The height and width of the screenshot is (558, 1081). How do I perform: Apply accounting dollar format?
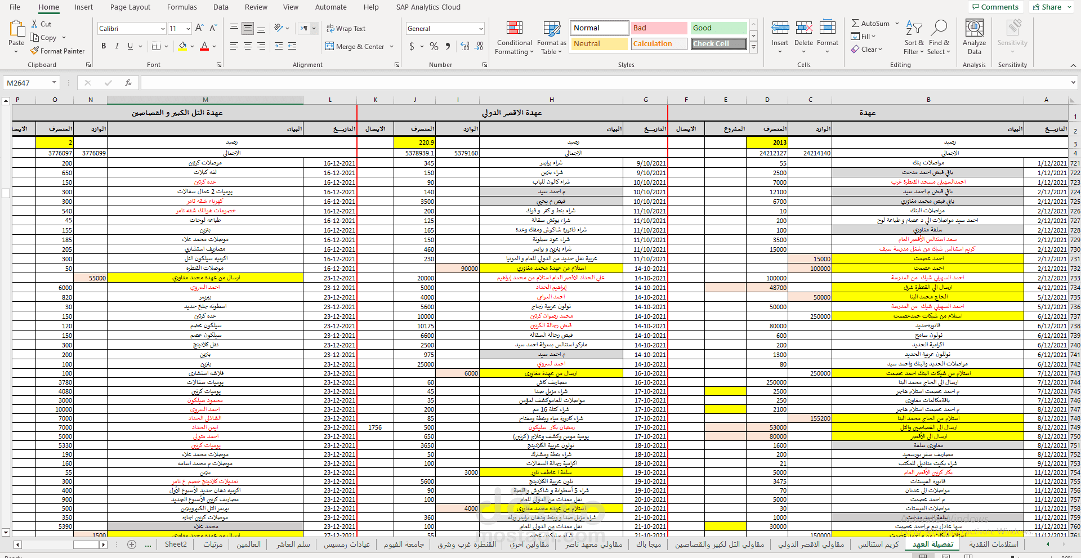[412, 46]
